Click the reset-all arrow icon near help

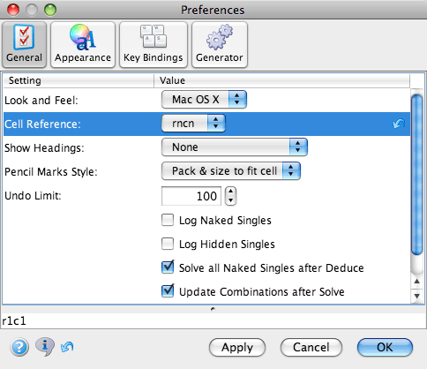point(67,347)
